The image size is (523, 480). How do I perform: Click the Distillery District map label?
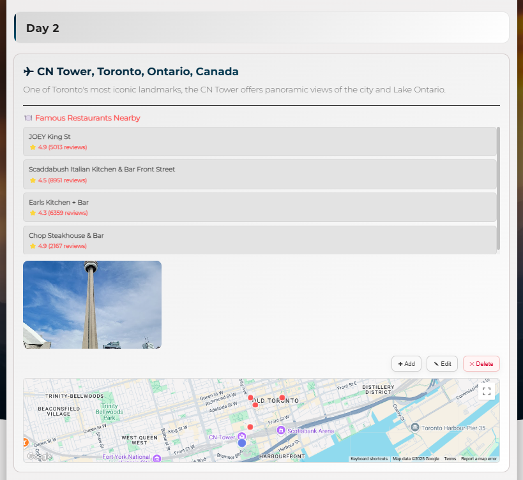point(378,389)
